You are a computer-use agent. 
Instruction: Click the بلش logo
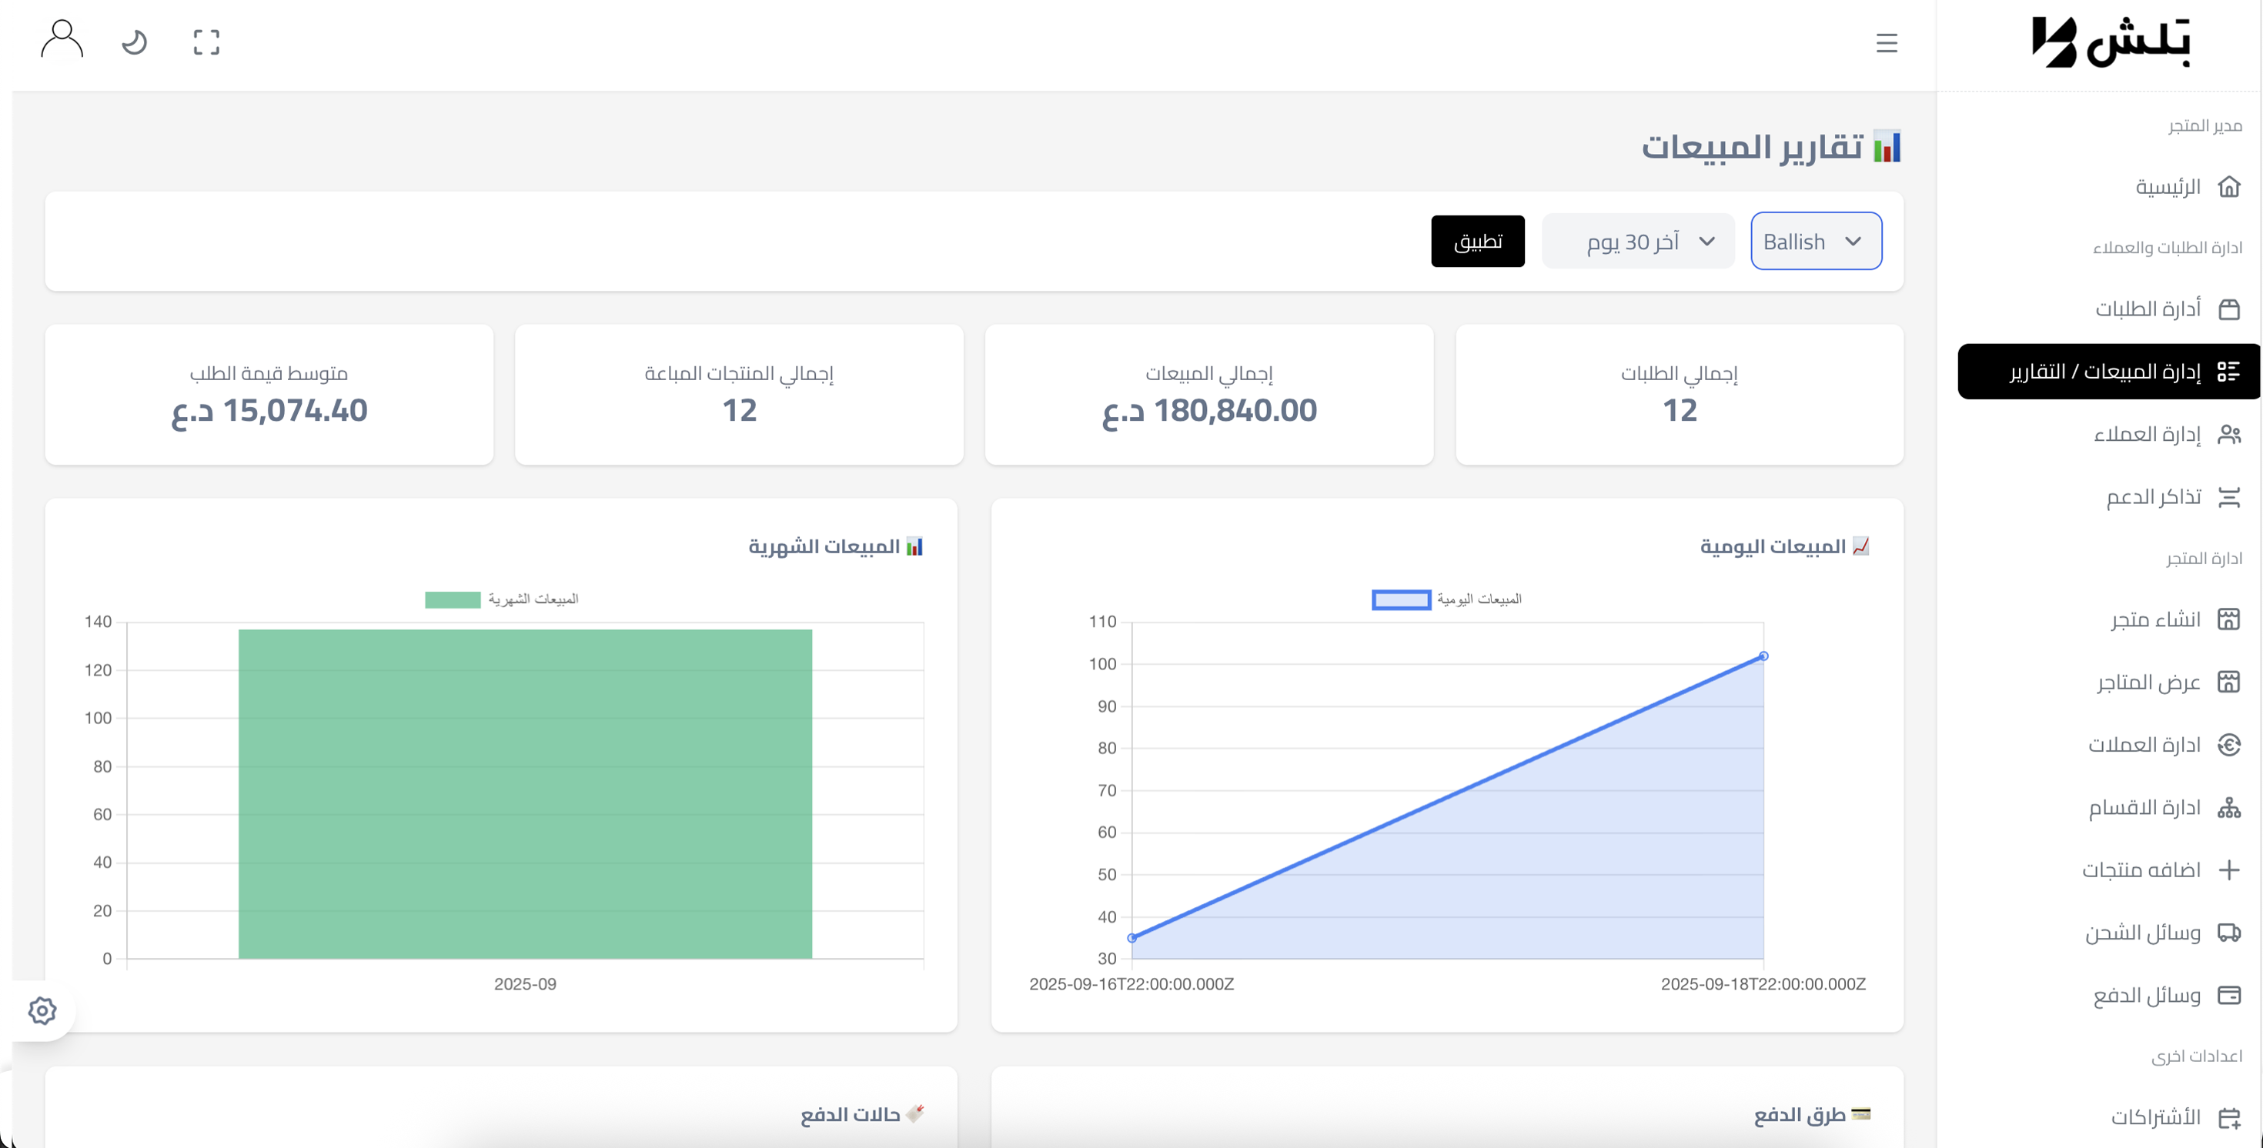[2110, 42]
